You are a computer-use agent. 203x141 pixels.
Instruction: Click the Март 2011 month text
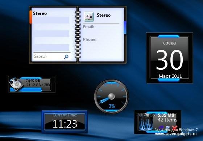coord(170,76)
